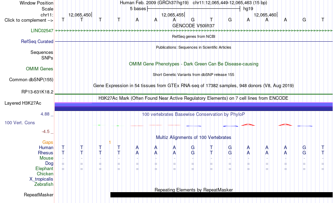
Task: Click the Scale label
Action: (47, 9)
